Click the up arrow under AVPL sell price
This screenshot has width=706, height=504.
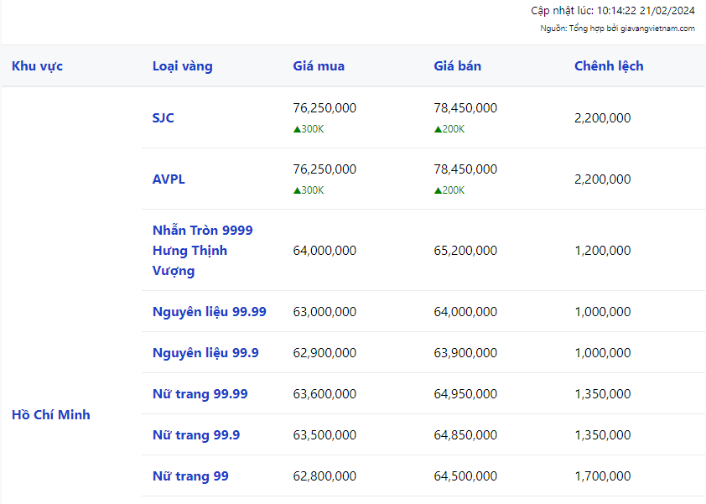tap(438, 190)
